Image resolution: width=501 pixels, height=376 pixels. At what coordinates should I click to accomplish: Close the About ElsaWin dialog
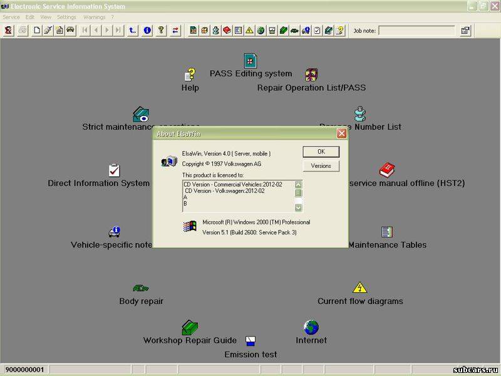(341, 133)
